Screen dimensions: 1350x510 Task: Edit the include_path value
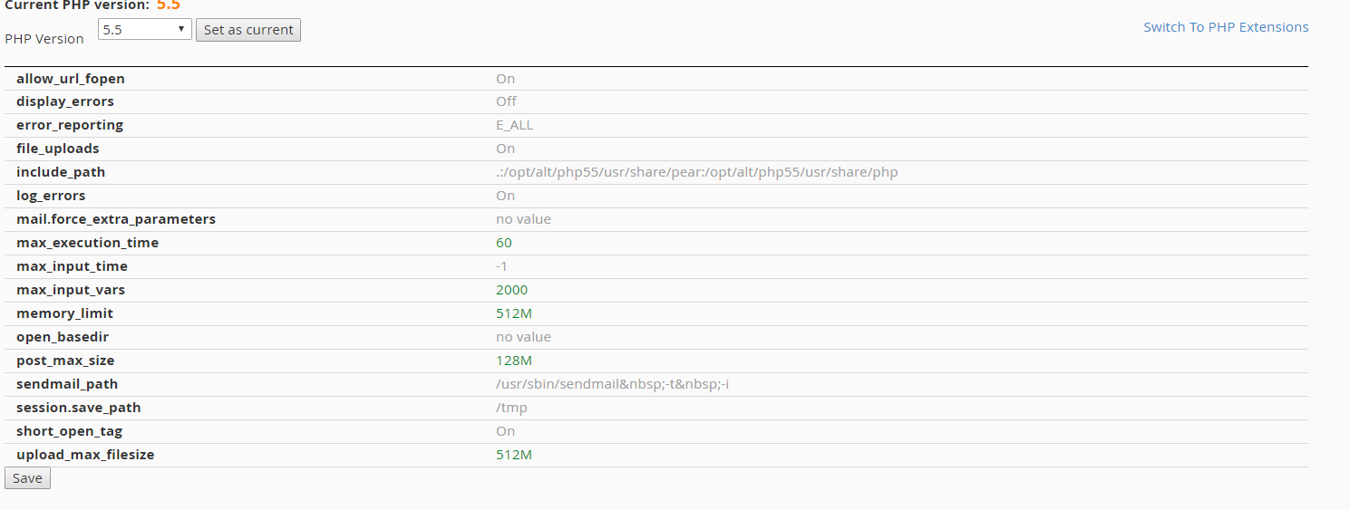[x=696, y=172]
